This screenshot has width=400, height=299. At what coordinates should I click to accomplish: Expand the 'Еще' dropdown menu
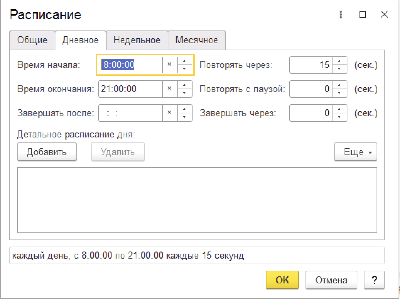(x=355, y=152)
